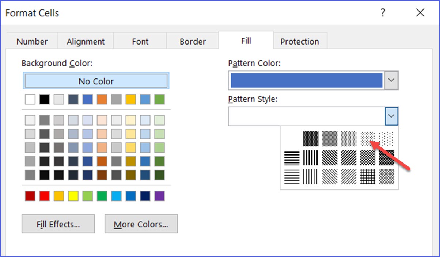This screenshot has width=440, height=257.
Task: Pick the red standard color swatch
Action: point(43,196)
